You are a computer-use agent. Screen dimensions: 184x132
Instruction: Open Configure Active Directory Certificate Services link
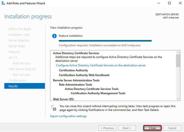[x=101, y=65]
